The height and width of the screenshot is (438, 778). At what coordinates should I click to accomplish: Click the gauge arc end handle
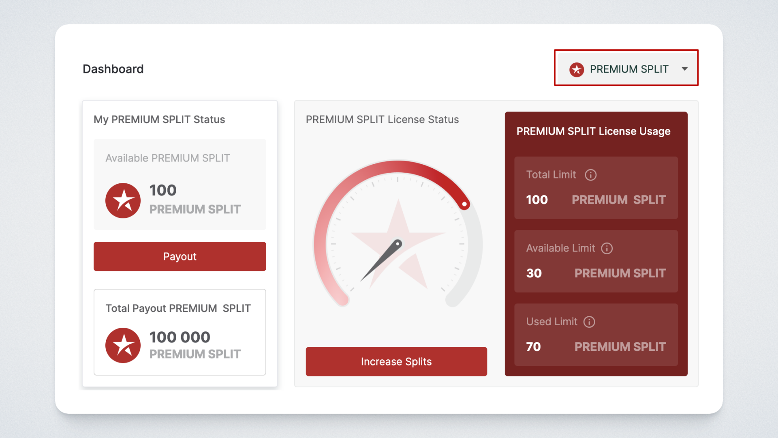pos(464,204)
